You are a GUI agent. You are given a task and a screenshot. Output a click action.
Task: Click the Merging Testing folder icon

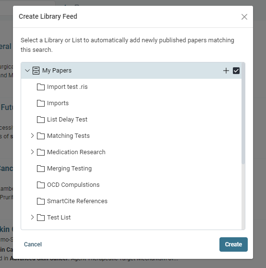(x=41, y=169)
